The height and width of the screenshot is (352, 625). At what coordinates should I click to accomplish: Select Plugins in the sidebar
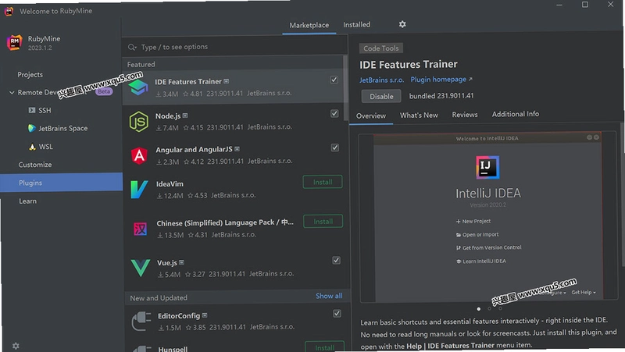(62, 183)
